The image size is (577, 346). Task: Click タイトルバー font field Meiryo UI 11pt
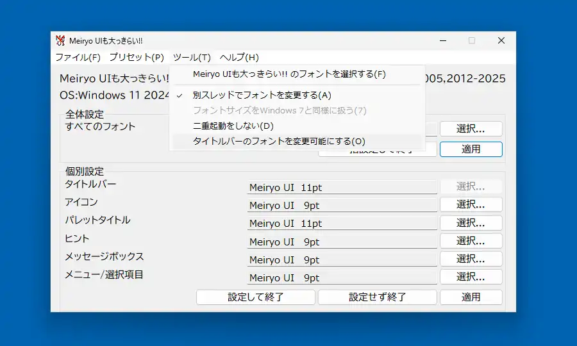342,187
